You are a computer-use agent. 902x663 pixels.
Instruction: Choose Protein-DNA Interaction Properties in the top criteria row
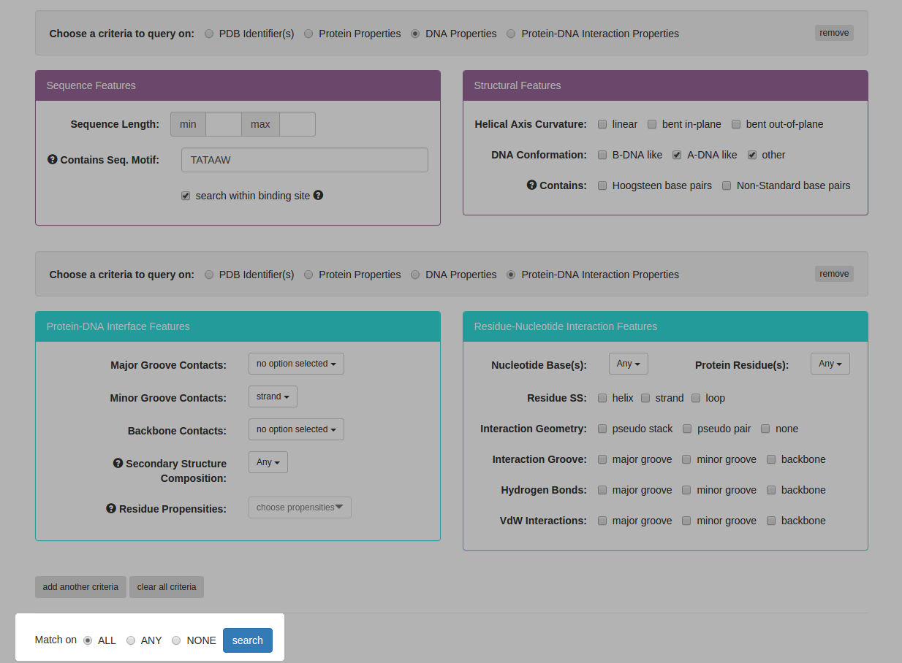point(511,34)
